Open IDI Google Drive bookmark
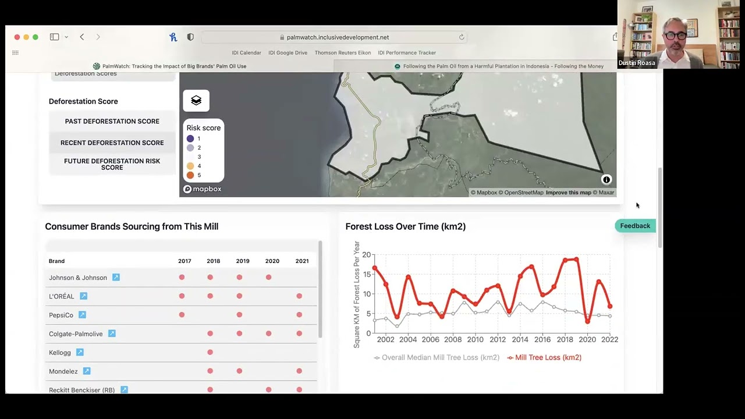745x419 pixels. 288,52
